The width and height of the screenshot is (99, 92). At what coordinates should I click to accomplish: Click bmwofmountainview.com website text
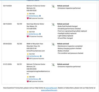pos(36,51)
